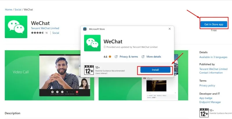
Task: Click the large WeChat app icon on page
Action: [16, 27]
